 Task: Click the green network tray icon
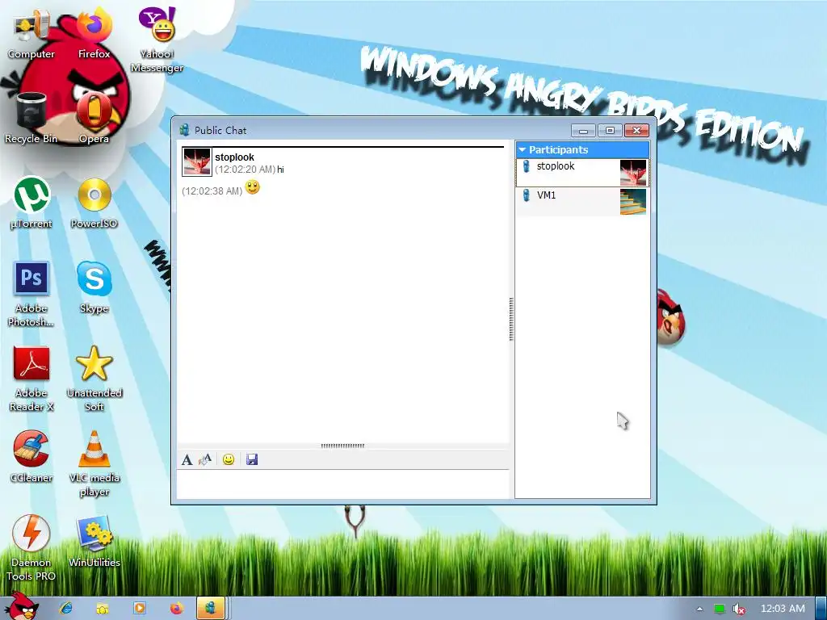coord(720,609)
